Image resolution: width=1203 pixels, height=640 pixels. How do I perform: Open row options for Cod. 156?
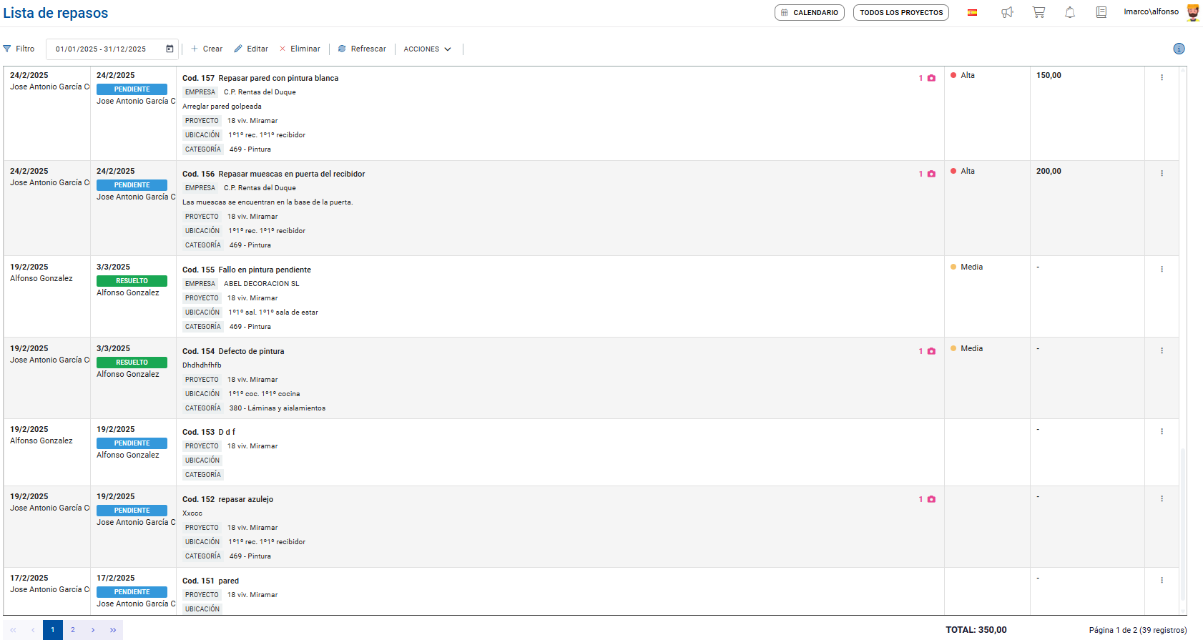point(1162,173)
